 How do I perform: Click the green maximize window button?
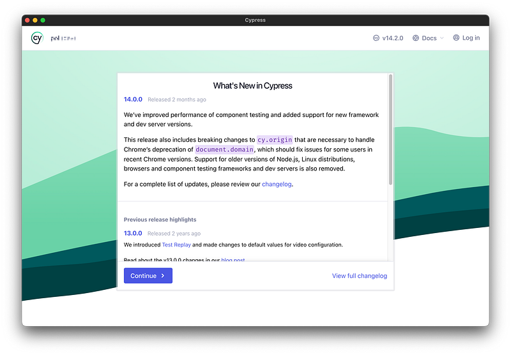43,20
